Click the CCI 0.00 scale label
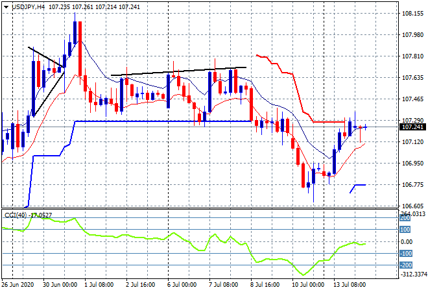This screenshot has height=292, width=428. pos(407,242)
